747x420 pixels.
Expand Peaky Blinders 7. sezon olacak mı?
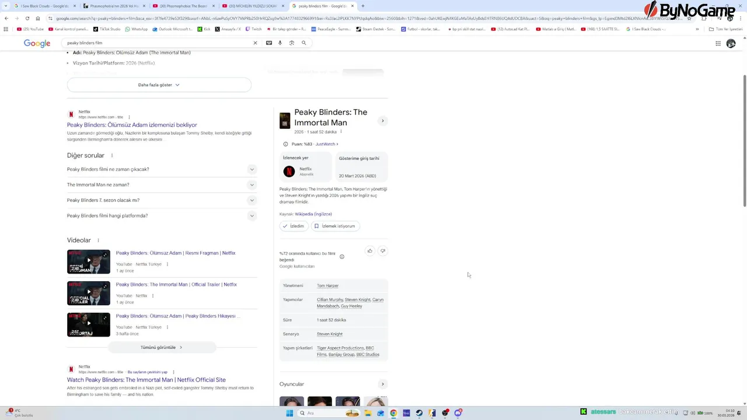pos(162,200)
